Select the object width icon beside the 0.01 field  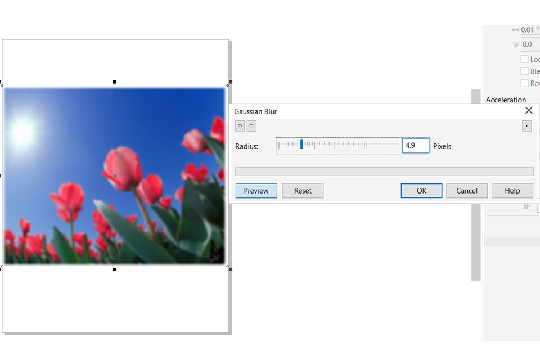pos(515,29)
